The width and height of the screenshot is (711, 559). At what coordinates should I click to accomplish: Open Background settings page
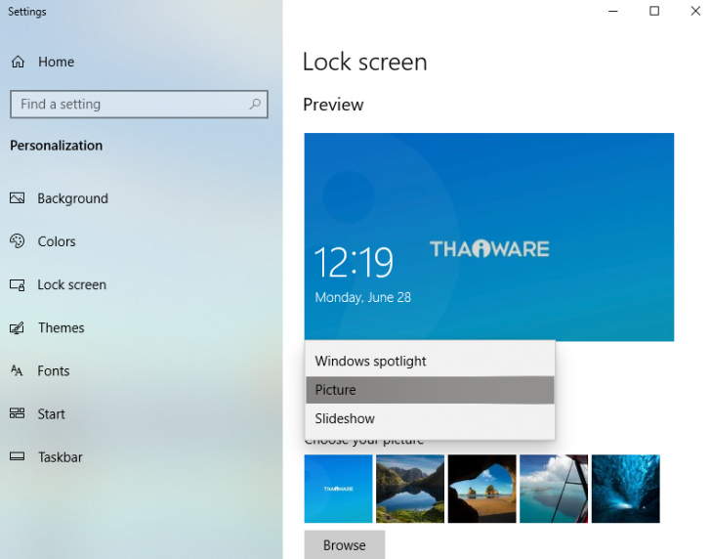[x=72, y=198]
